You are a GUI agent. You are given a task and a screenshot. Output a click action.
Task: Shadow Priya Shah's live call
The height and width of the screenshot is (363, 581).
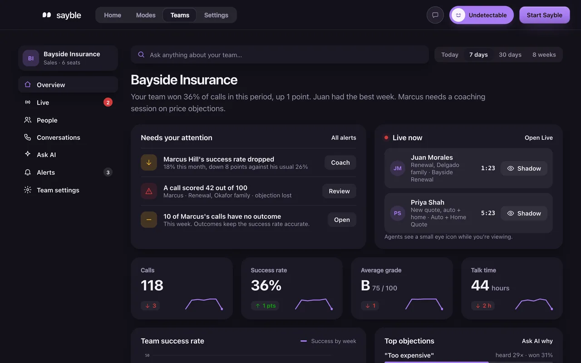tap(524, 213)
